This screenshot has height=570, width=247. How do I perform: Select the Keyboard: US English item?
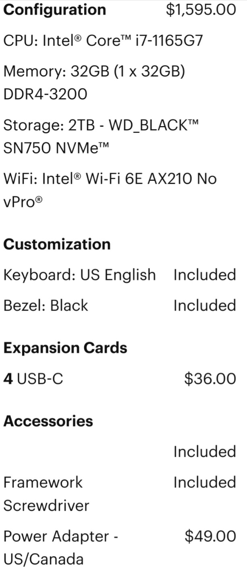pos(79,275)
